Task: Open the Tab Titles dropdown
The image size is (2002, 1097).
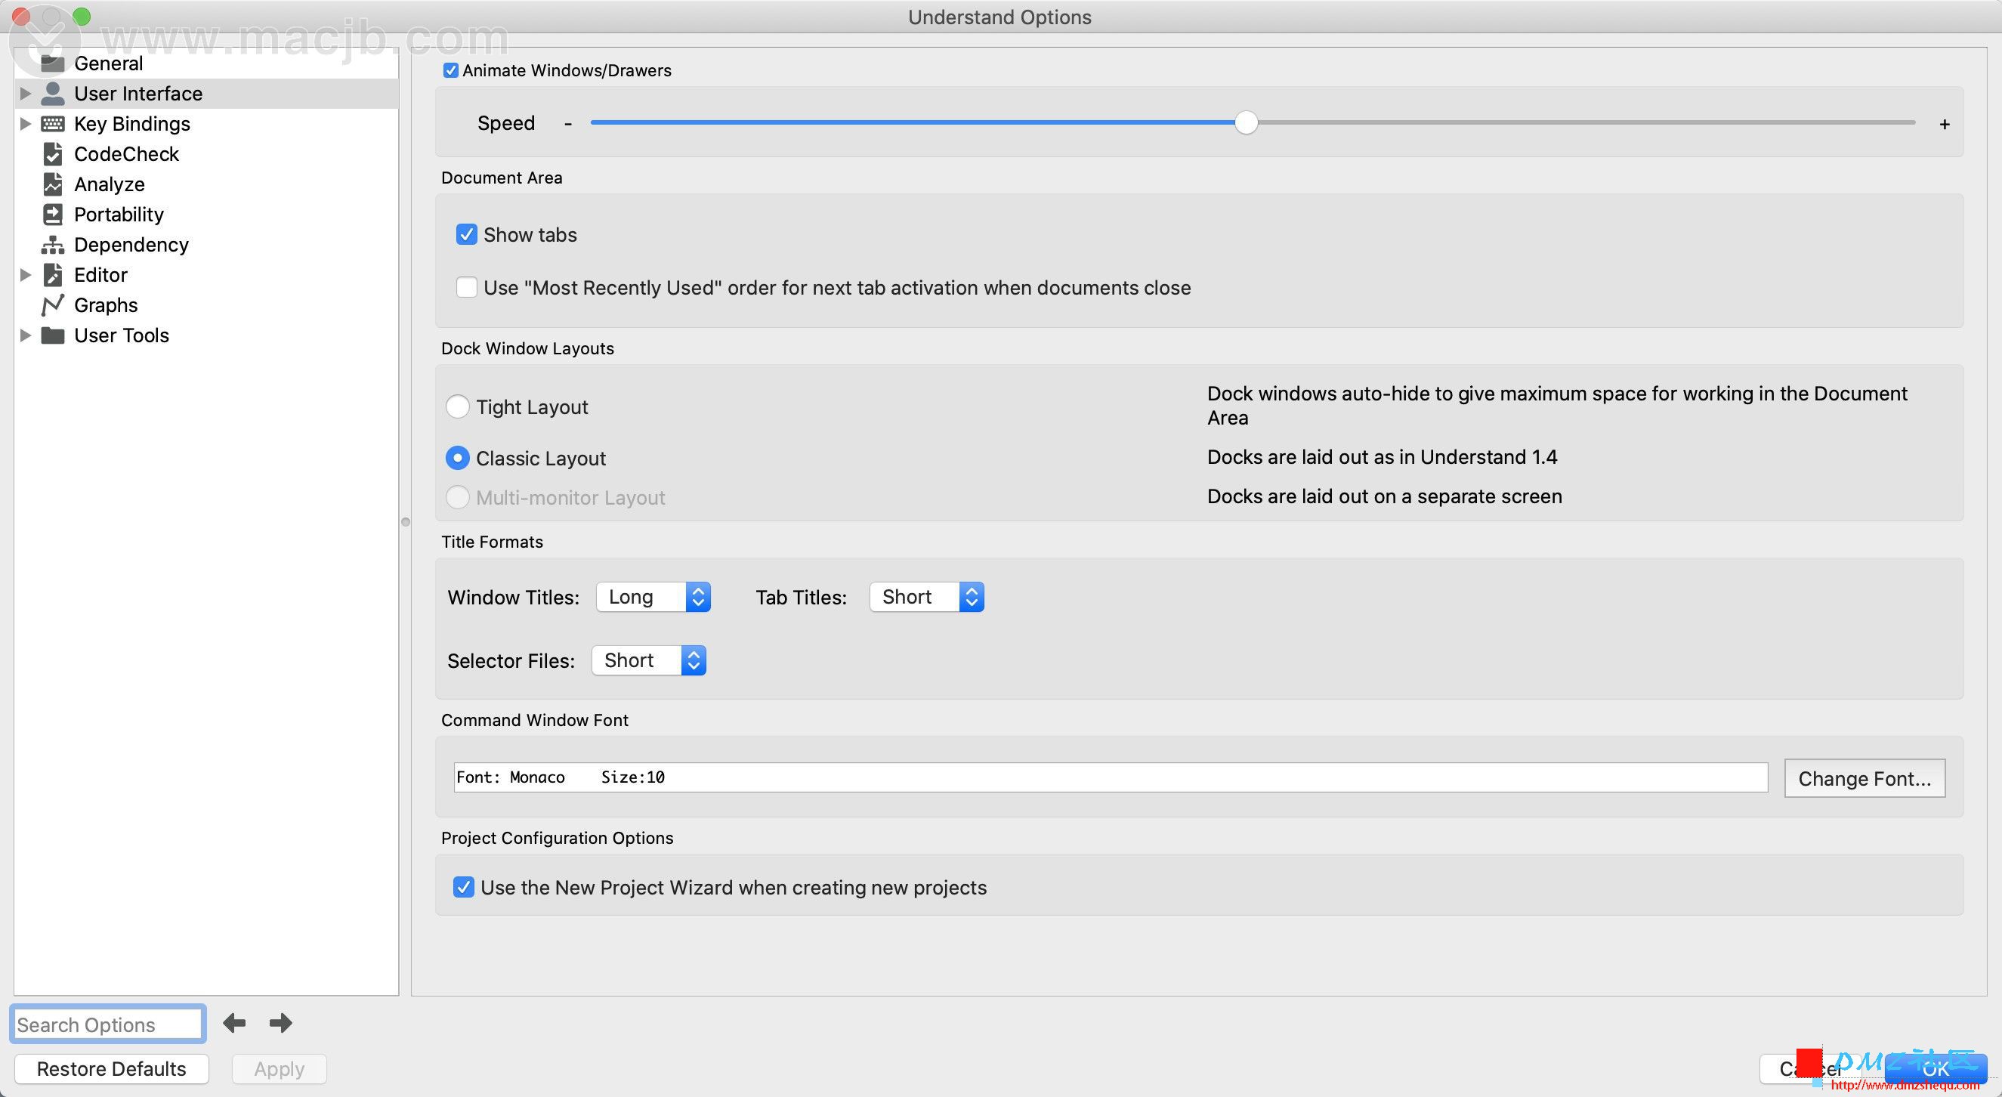Action: coord(928,596)
